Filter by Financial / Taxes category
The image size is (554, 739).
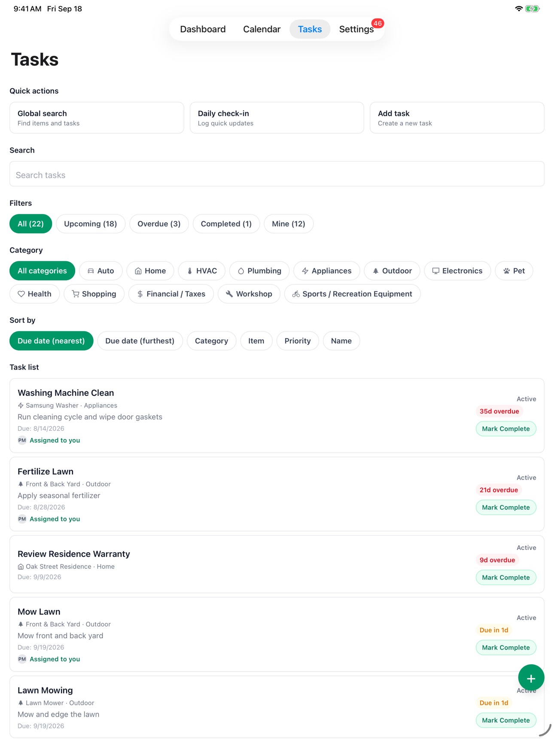click(x=171, y=294)
